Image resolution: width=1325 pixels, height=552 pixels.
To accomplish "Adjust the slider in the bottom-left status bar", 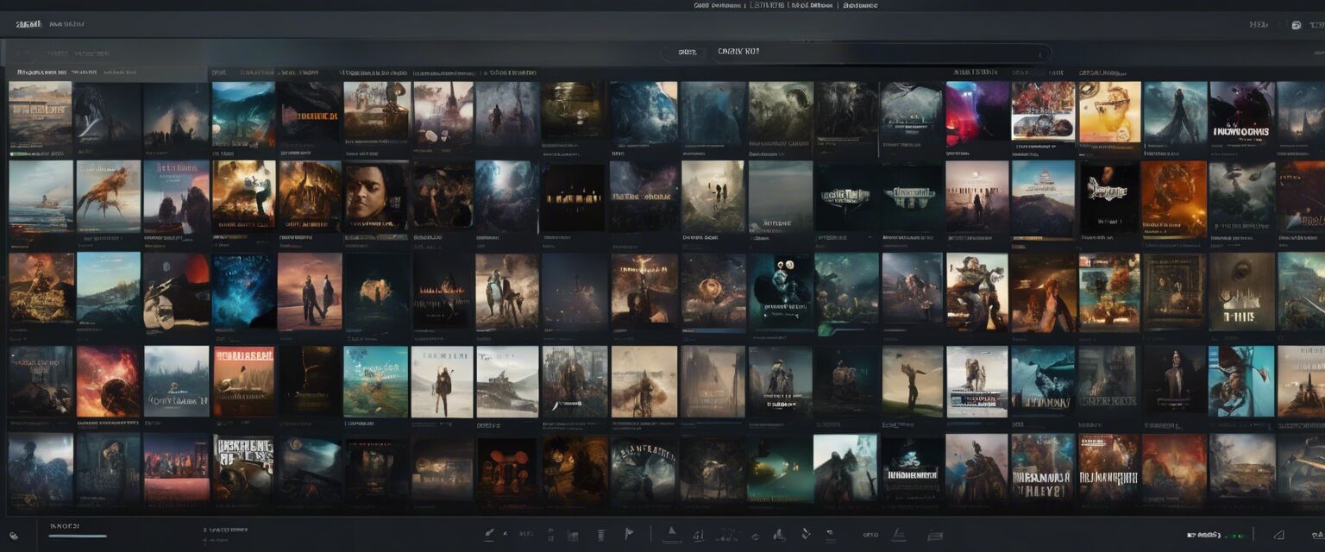I will click(78, 536).
